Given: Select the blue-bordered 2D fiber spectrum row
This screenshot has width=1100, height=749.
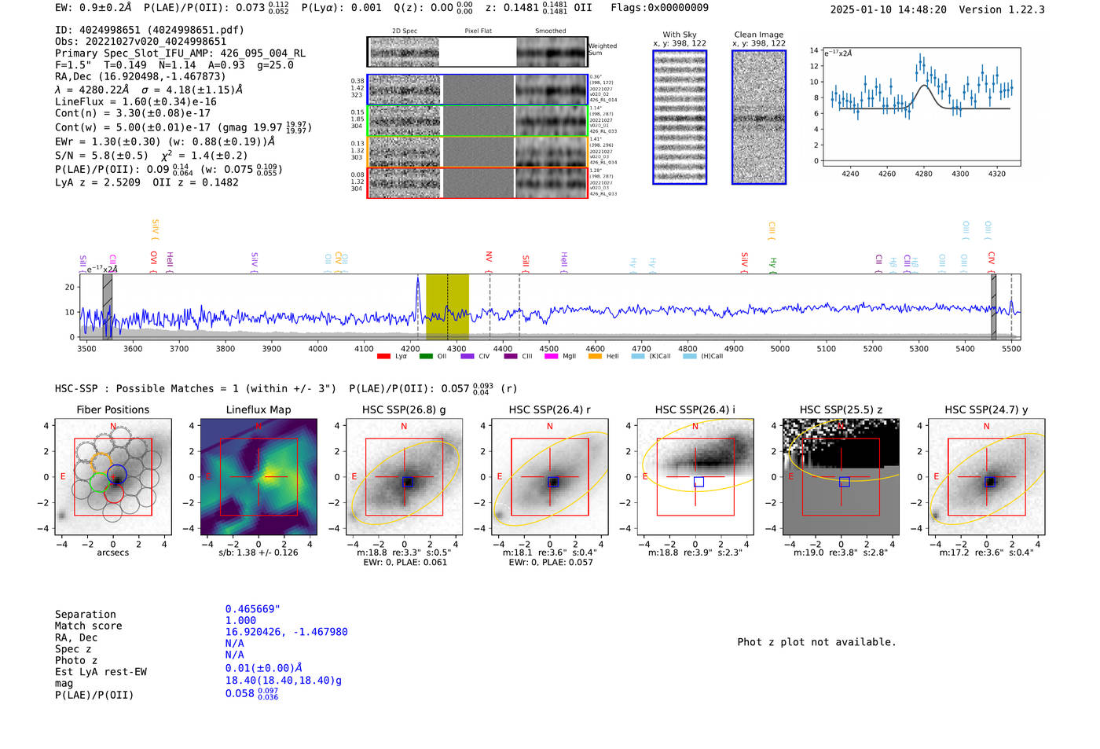Looking at the screenshot, I should coord(478,90).
